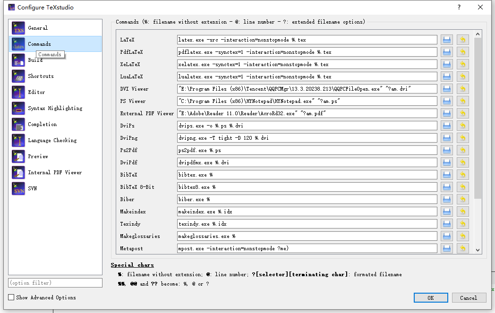
Task: Reset DVI Viewer command to default
Action: (x=462, y=89)
